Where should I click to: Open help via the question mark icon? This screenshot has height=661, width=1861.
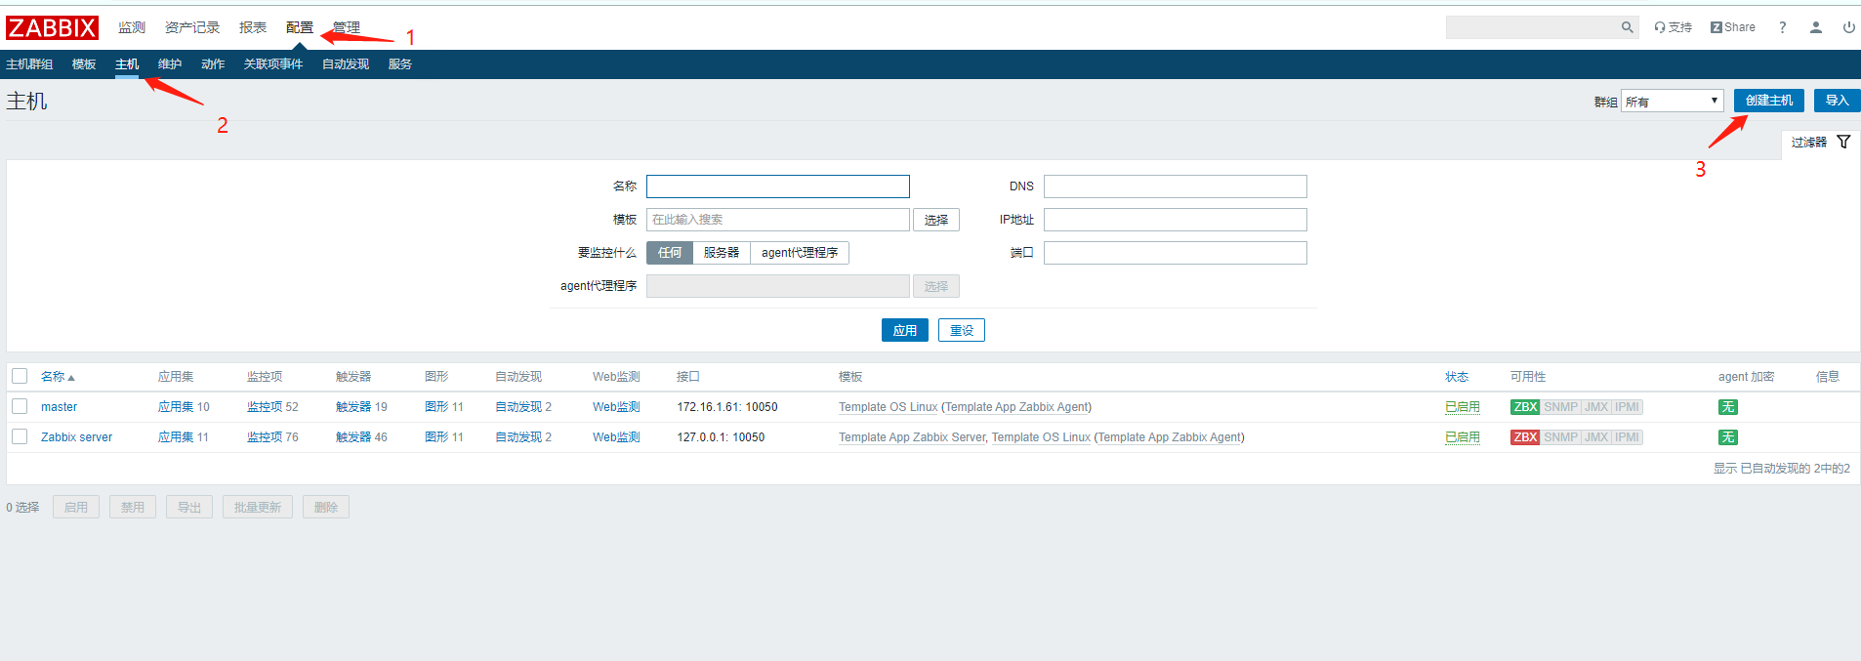coord(1783,27)
